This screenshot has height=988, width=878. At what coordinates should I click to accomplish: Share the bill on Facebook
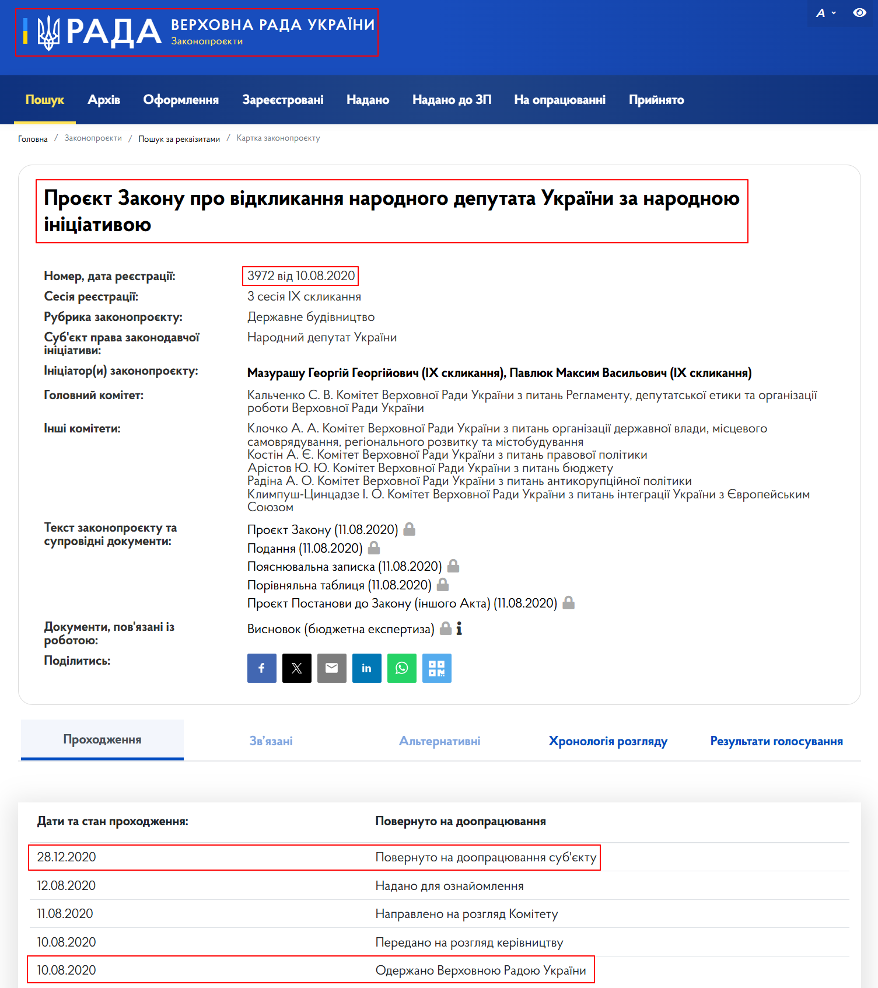tap(262, 668)
